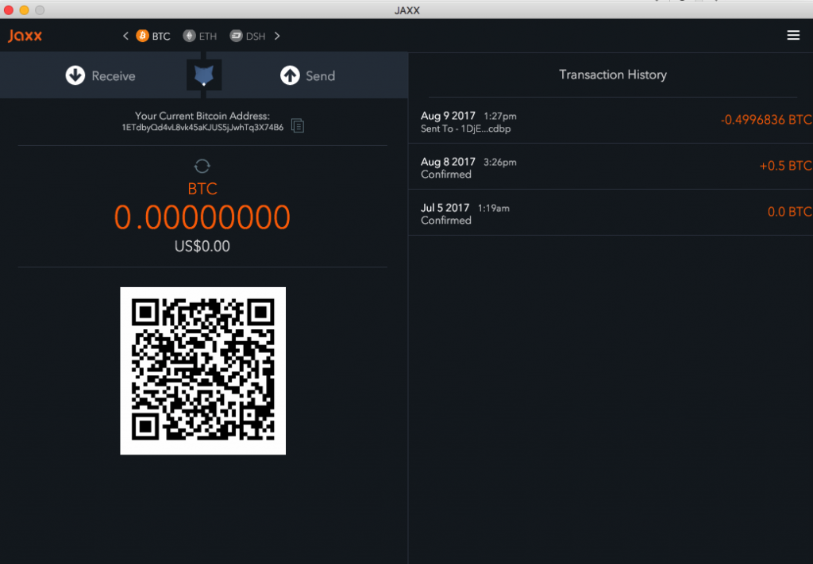Refresh the BTC balance
The width and height of the screenshot is (813, 564).
(202, 167)
